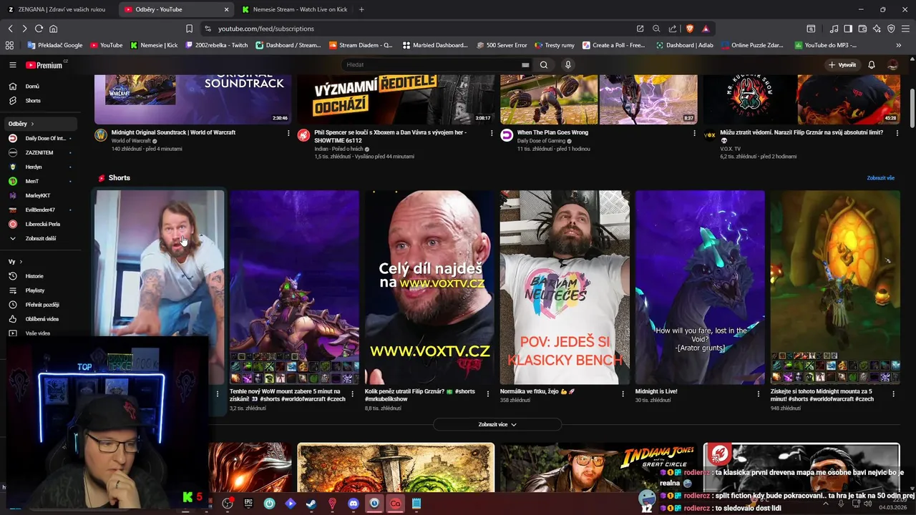Viewport: 916px width, 515px height.
Task: Click the YouTube search magnifier button
Action: pos(544,65)
